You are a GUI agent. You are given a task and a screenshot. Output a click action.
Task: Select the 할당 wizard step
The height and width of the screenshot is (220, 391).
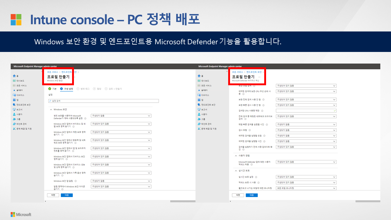[97, 89]
